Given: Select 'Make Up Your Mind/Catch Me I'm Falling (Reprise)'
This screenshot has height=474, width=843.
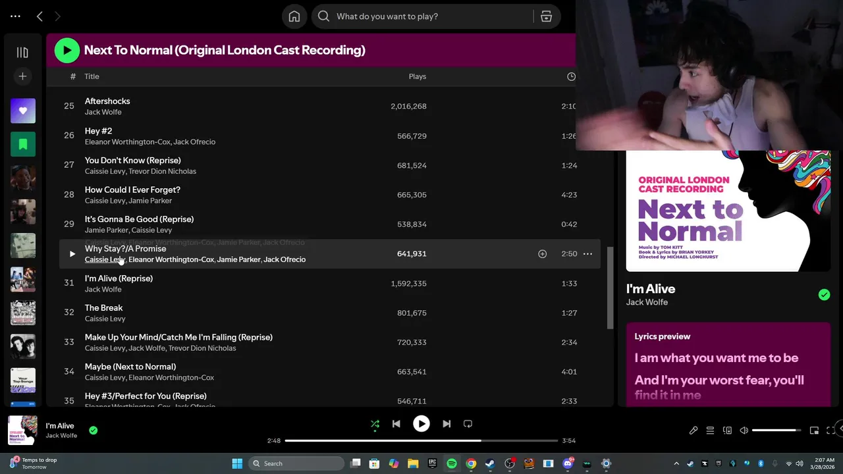Looking at the screenshot, I should click(x=178, y=337).
